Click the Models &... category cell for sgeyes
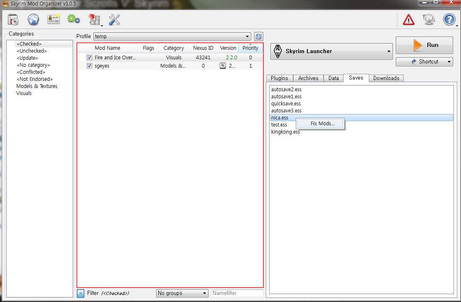Image resolution: width=461 pixels, height=302 pixels. (x=173, y=66)
